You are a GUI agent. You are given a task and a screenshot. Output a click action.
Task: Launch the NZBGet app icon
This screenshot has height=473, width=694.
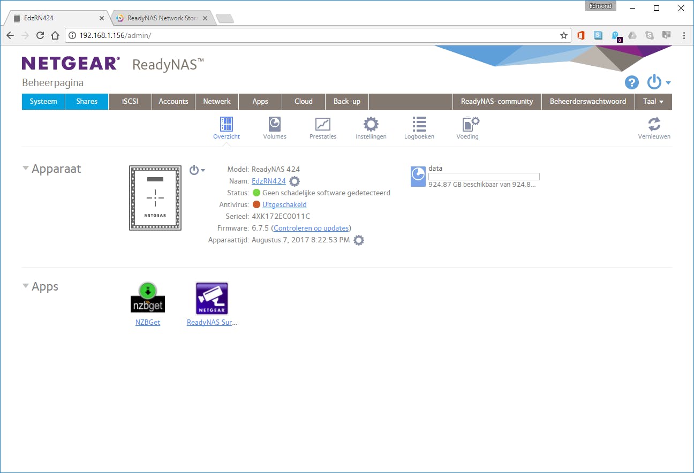point(148,298)
